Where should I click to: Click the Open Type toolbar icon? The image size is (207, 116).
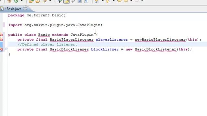[x=31, y=1]
